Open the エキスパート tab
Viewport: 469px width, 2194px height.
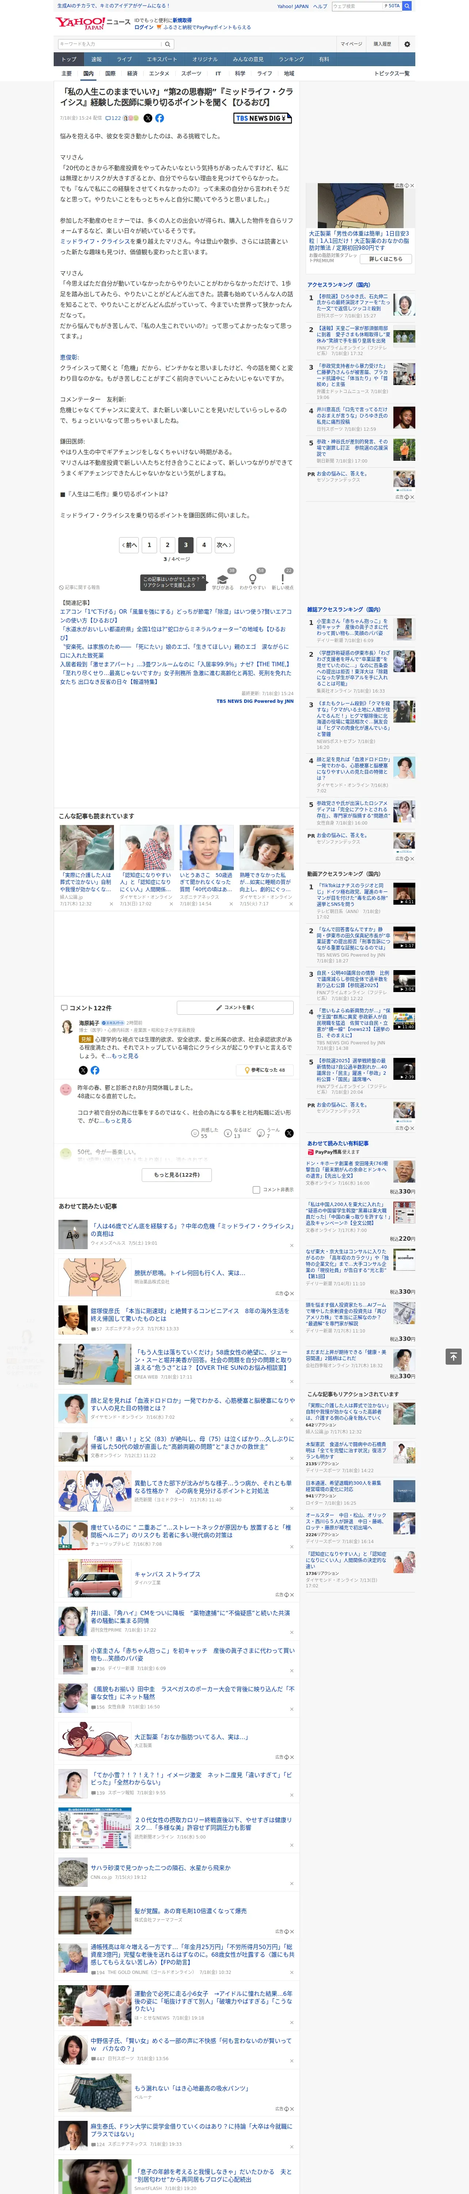(162, 60)
